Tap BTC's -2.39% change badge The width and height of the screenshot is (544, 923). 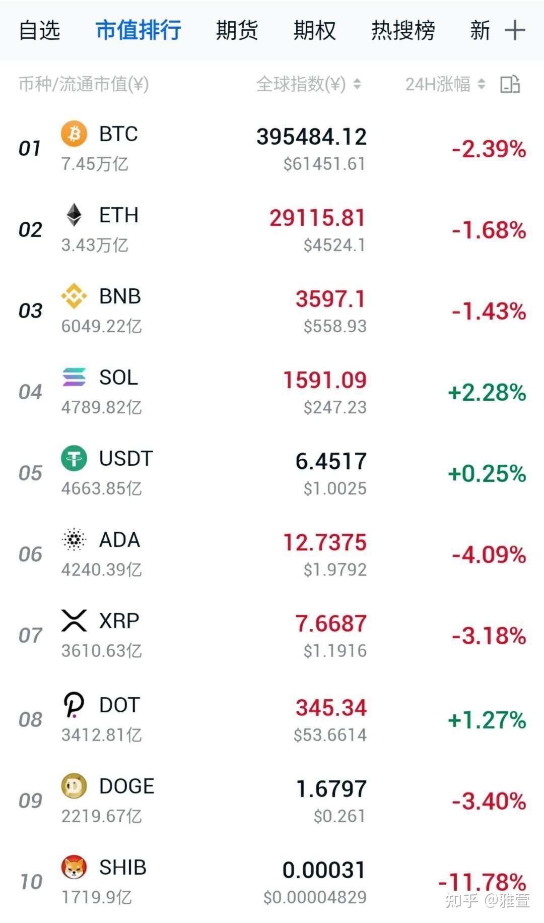(x=489, y=149)
